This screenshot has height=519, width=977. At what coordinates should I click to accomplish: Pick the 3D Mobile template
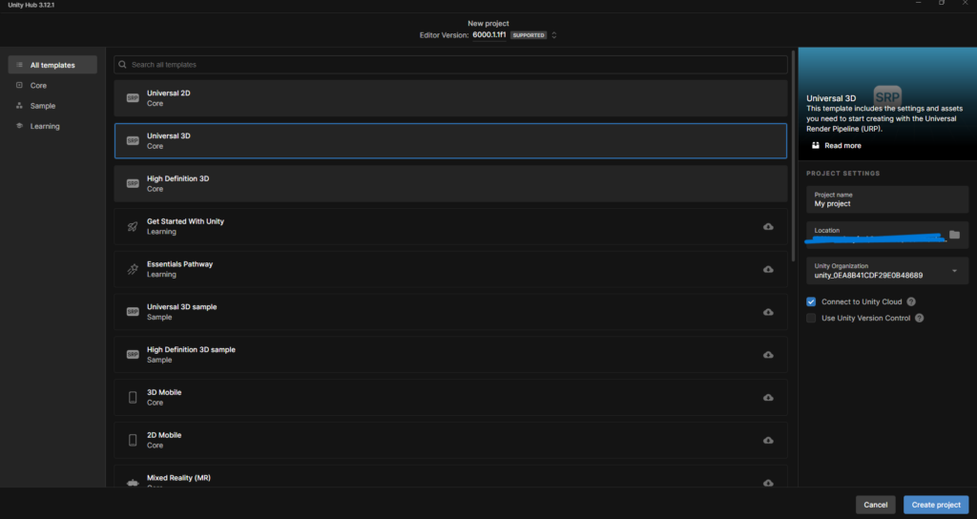pyautogui.click(x=450, y=398)
